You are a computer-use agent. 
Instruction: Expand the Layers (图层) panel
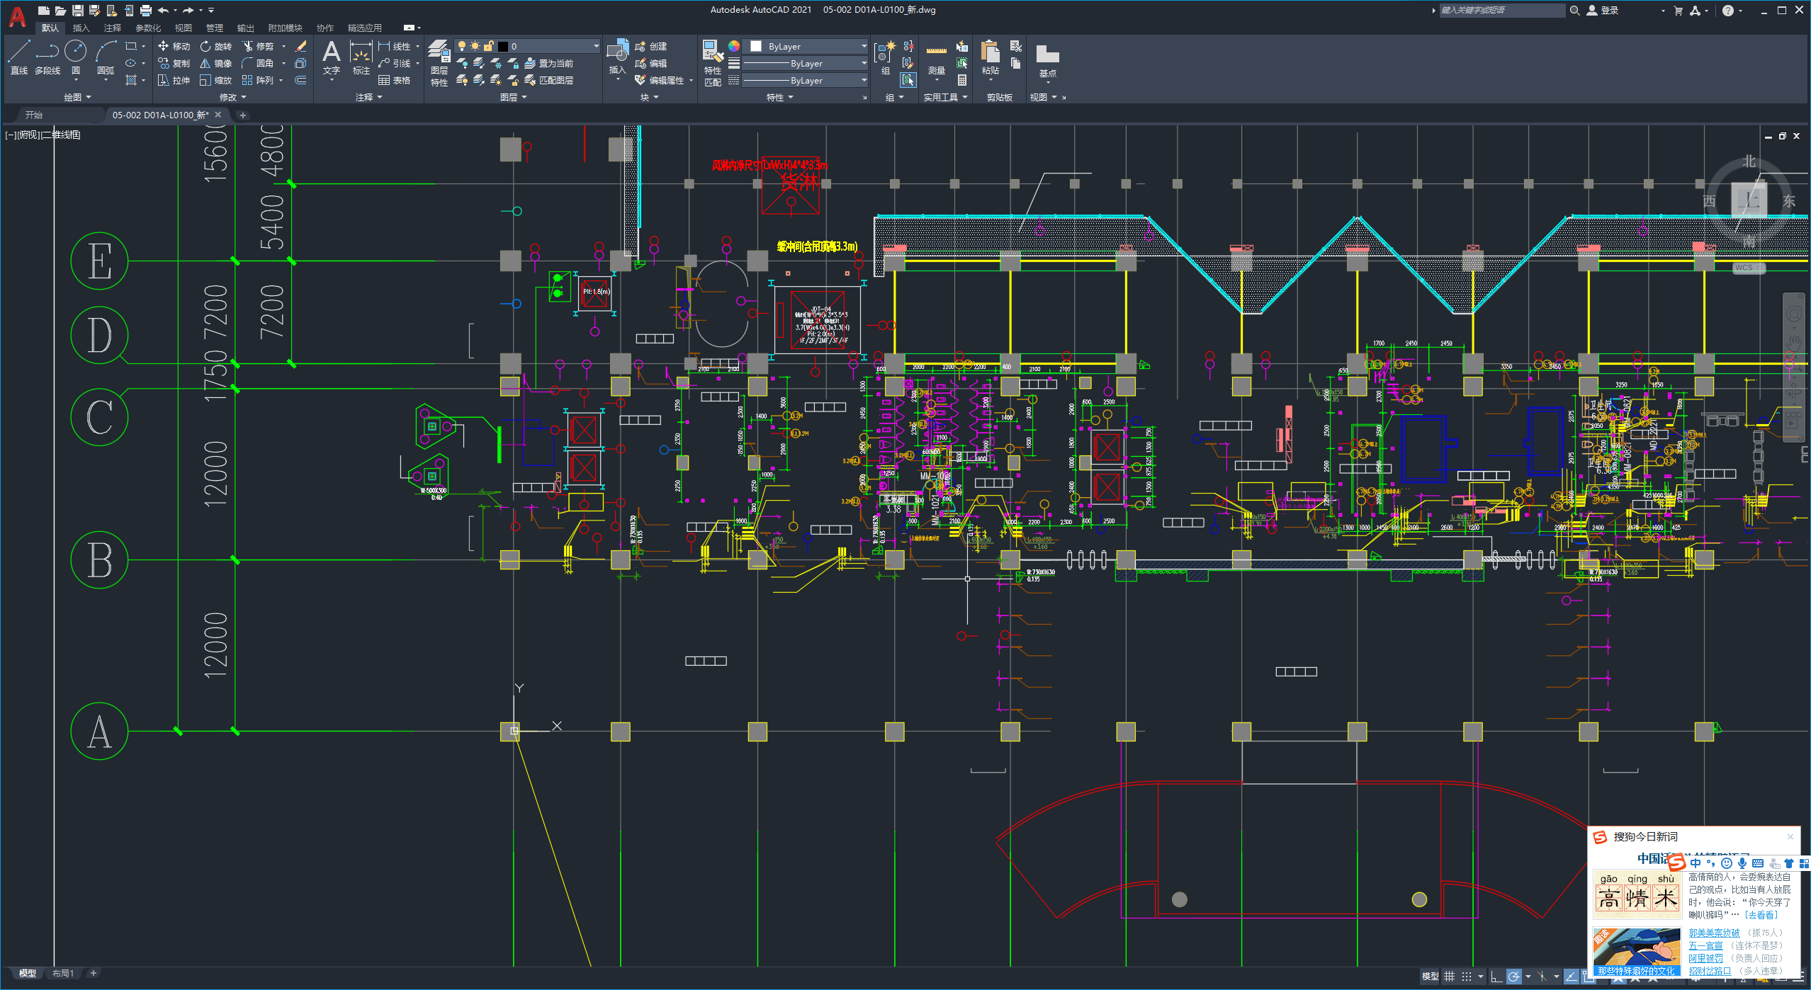tap(514, 97)
